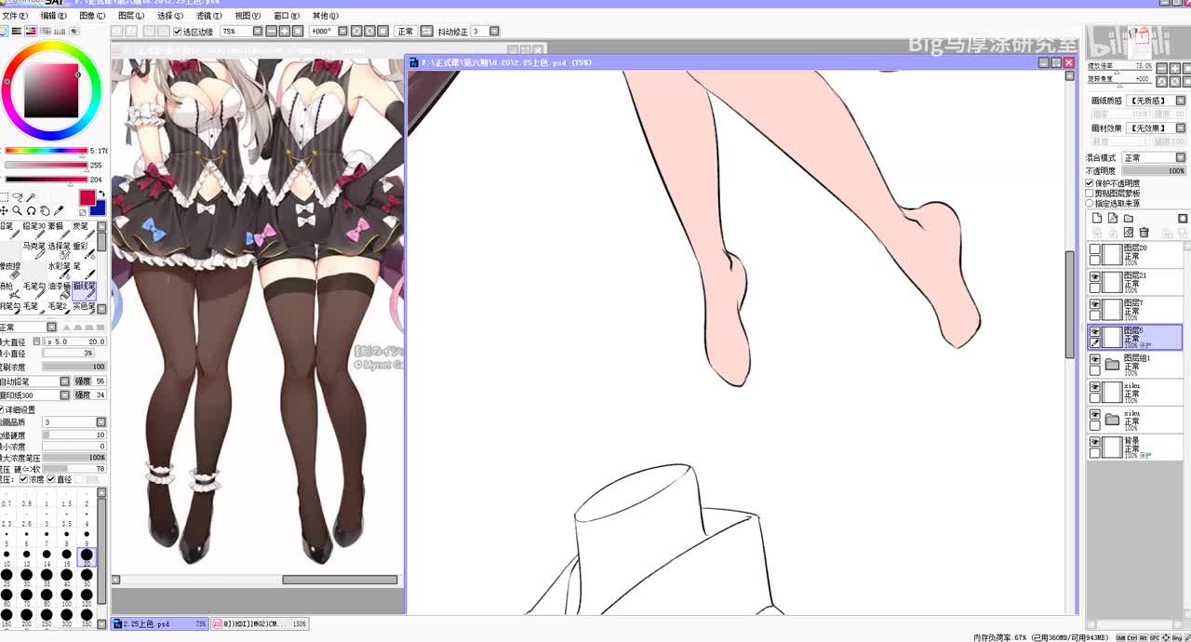Select the 炭笔 charcoal brush
This screenshot has width=1191, height=642.
(x=84, y=232)
